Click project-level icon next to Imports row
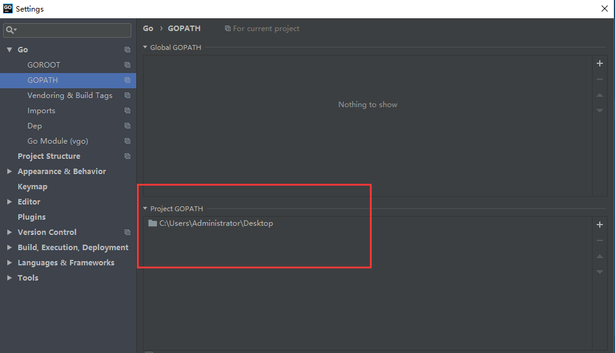 tap(128, 111)
